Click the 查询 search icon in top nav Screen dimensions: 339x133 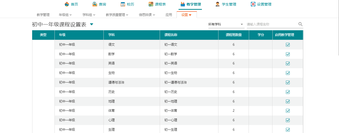pos(95,4)
